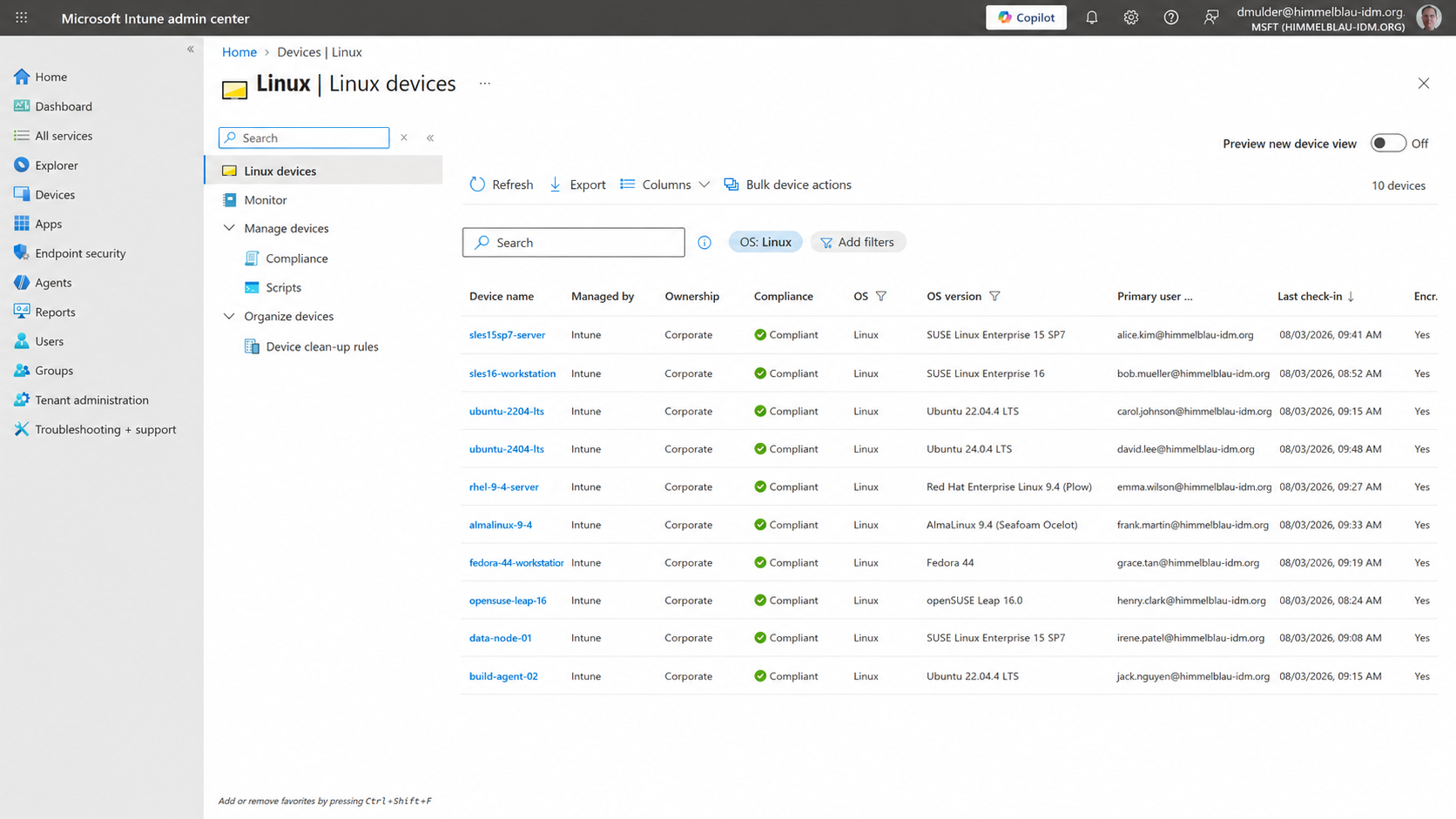
Task: Focus the device Search field
Action: [573, 243]
